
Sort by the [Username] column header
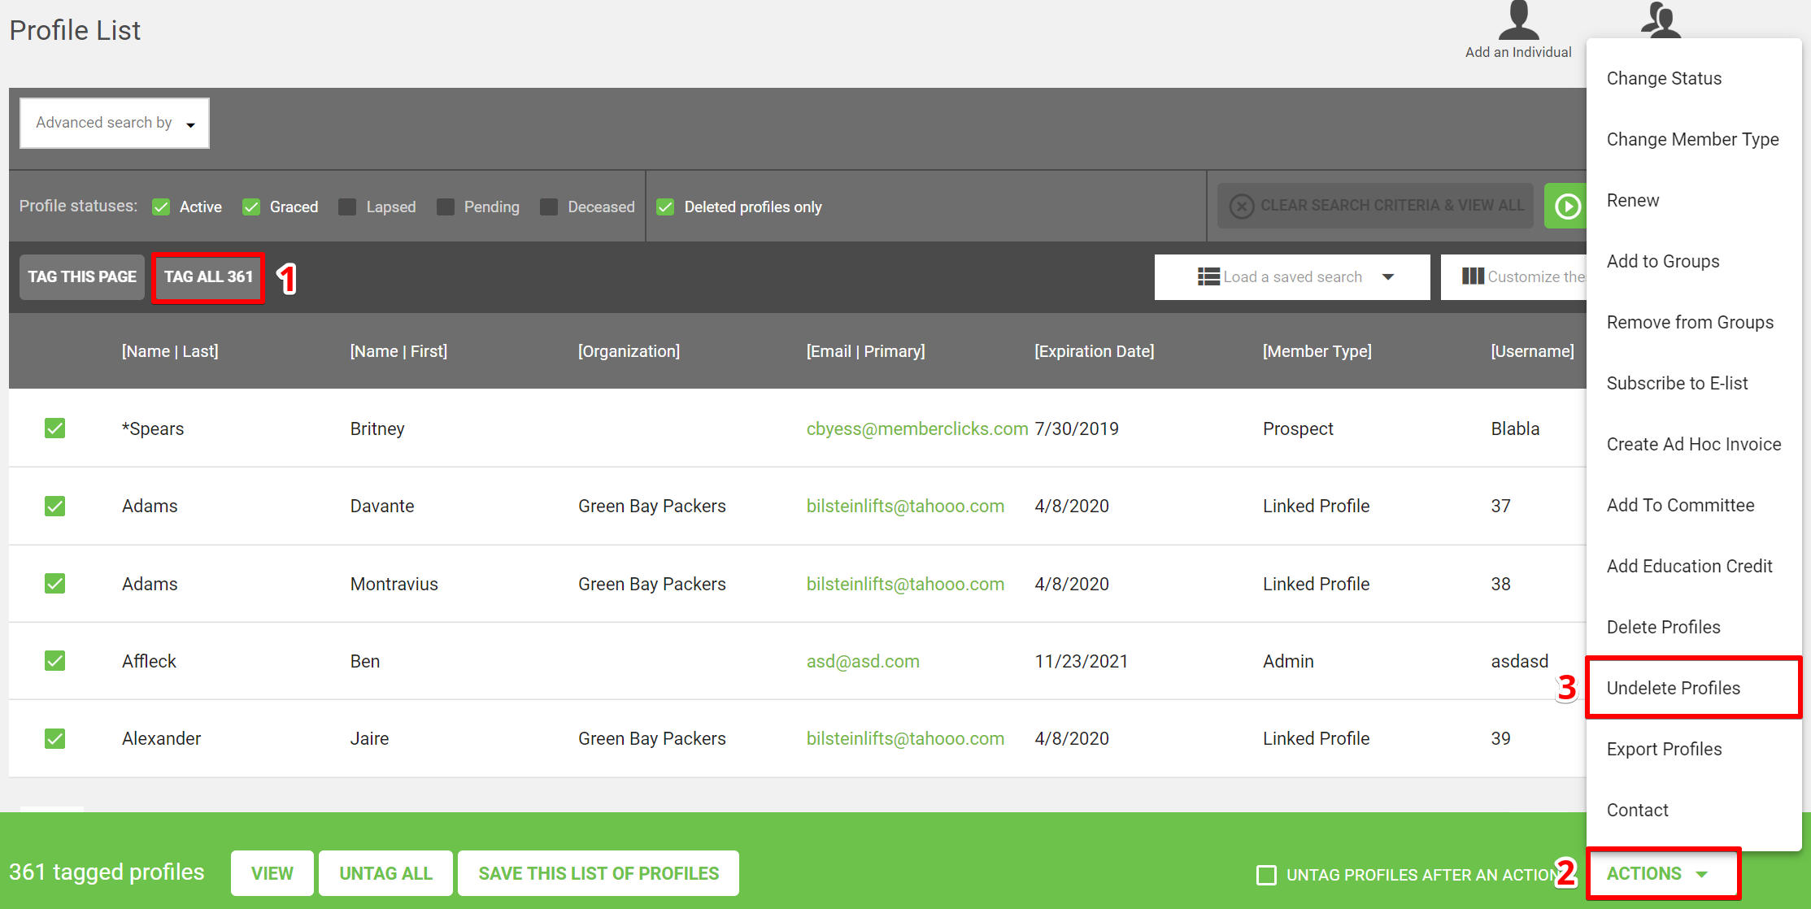pyautogui.click(x=1532, y=351)
